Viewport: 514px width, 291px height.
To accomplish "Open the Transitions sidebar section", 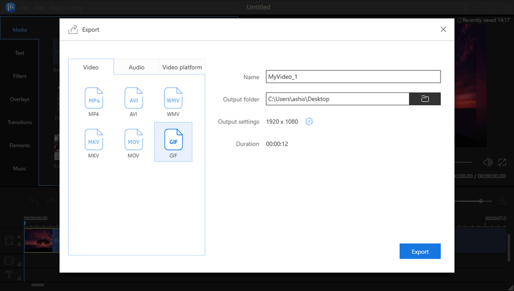I will tap(20, 122).
